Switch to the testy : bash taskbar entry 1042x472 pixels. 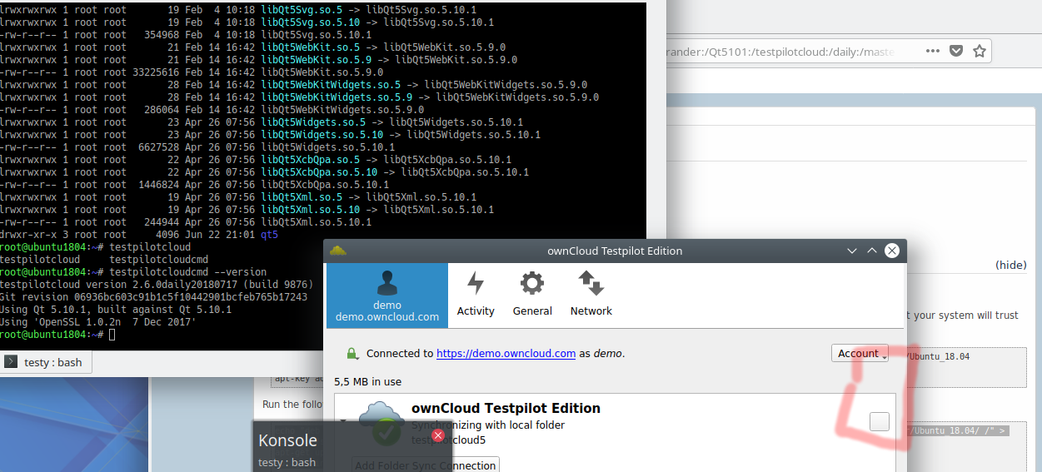coord(46,362)
